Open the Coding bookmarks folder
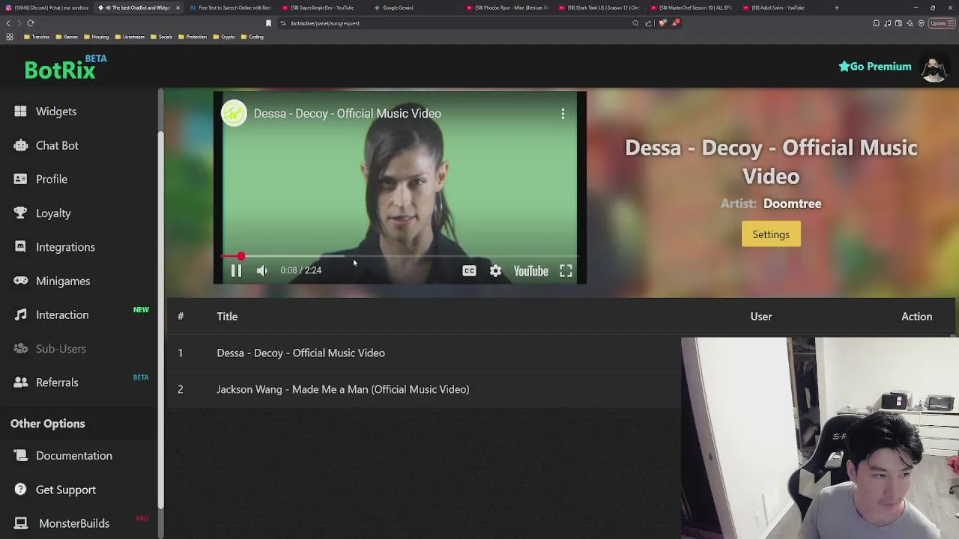 point(252,37)
